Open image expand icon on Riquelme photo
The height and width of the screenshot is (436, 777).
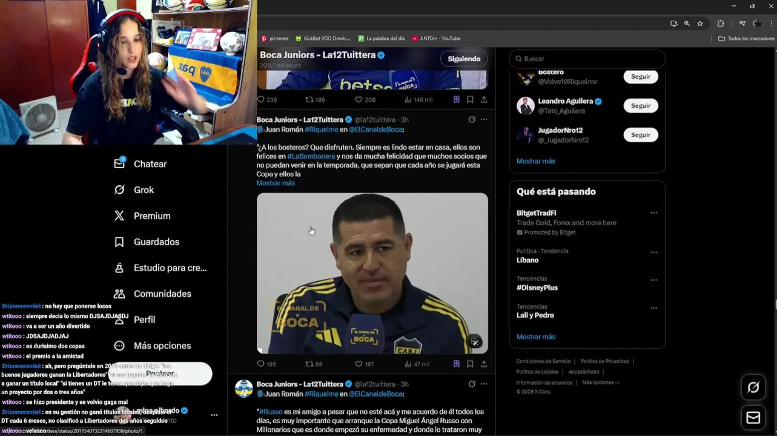[475, 342]
